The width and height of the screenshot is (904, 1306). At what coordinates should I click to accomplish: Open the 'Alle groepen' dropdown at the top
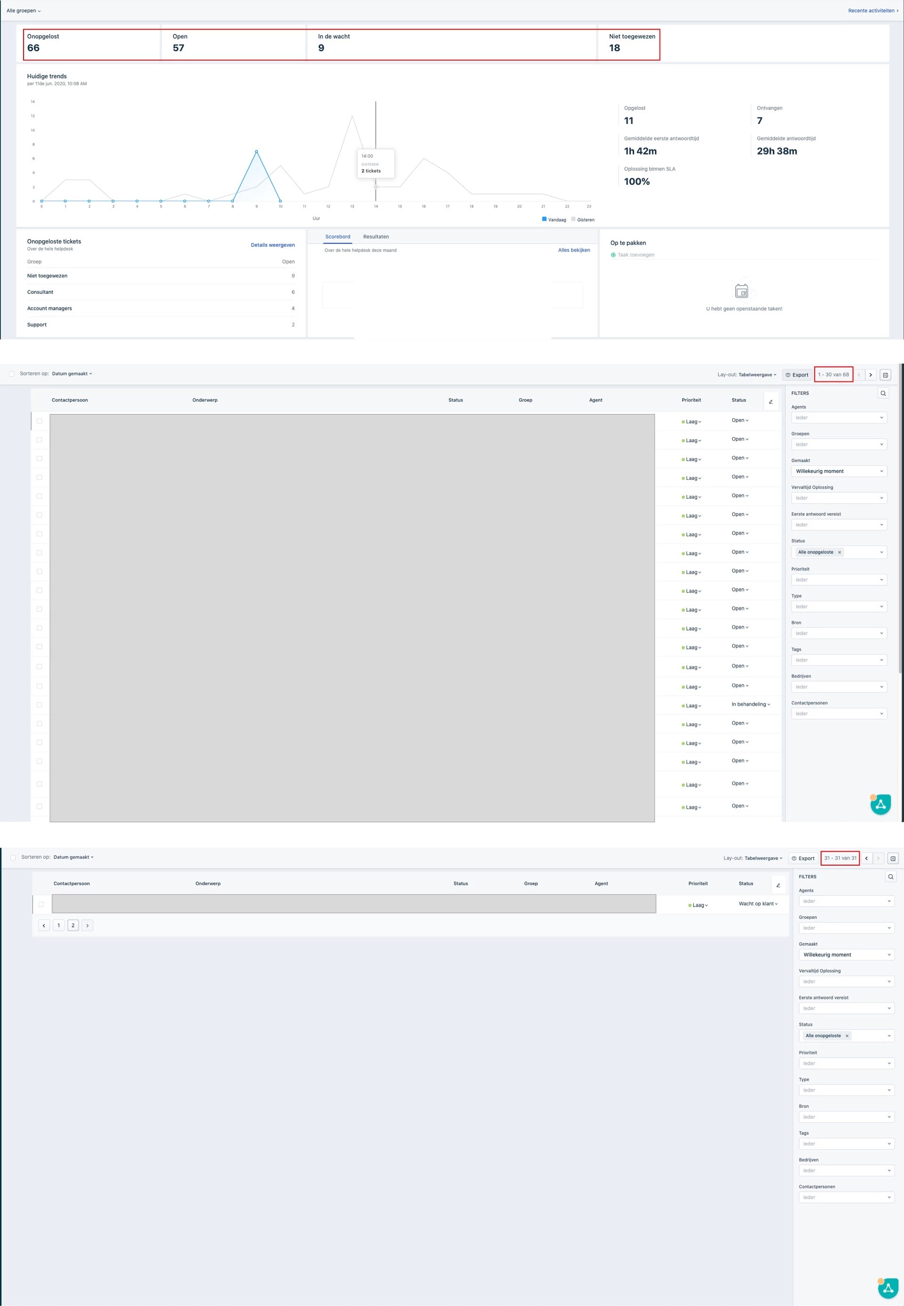pos(24,11)
